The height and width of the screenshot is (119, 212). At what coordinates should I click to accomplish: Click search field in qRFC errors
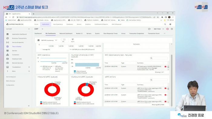pyautogui.click(x=159, y=80)
